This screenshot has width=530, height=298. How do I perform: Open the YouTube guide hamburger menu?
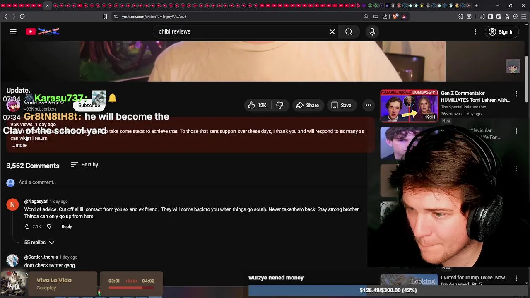pos(13,32)
